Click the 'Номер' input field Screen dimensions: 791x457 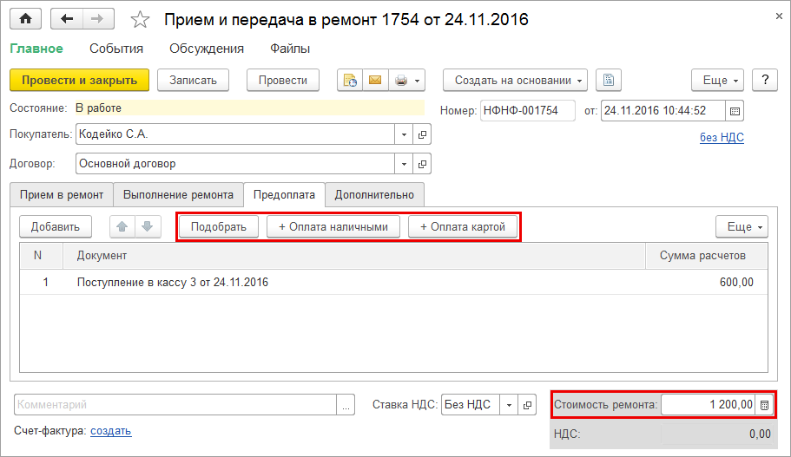(x=527, y=110)
